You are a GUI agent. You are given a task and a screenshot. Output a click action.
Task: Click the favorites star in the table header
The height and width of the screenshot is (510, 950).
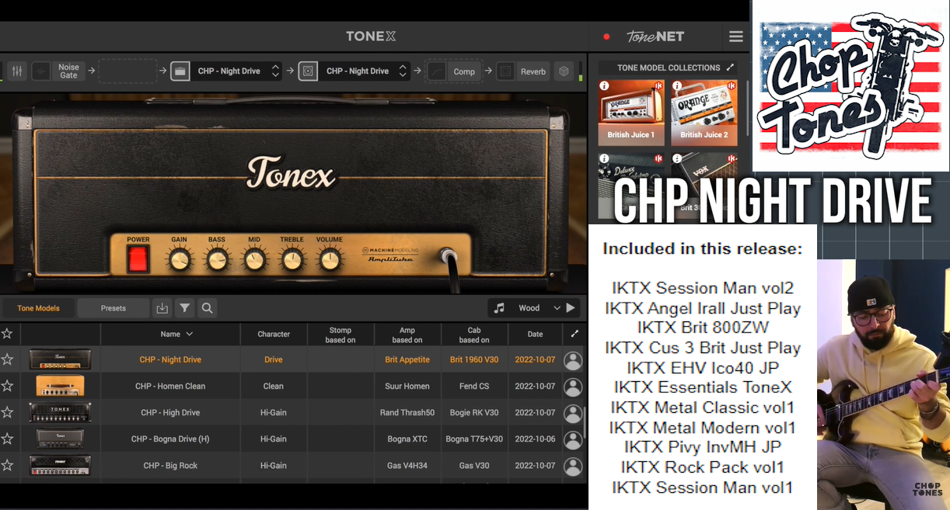[7, 334]
